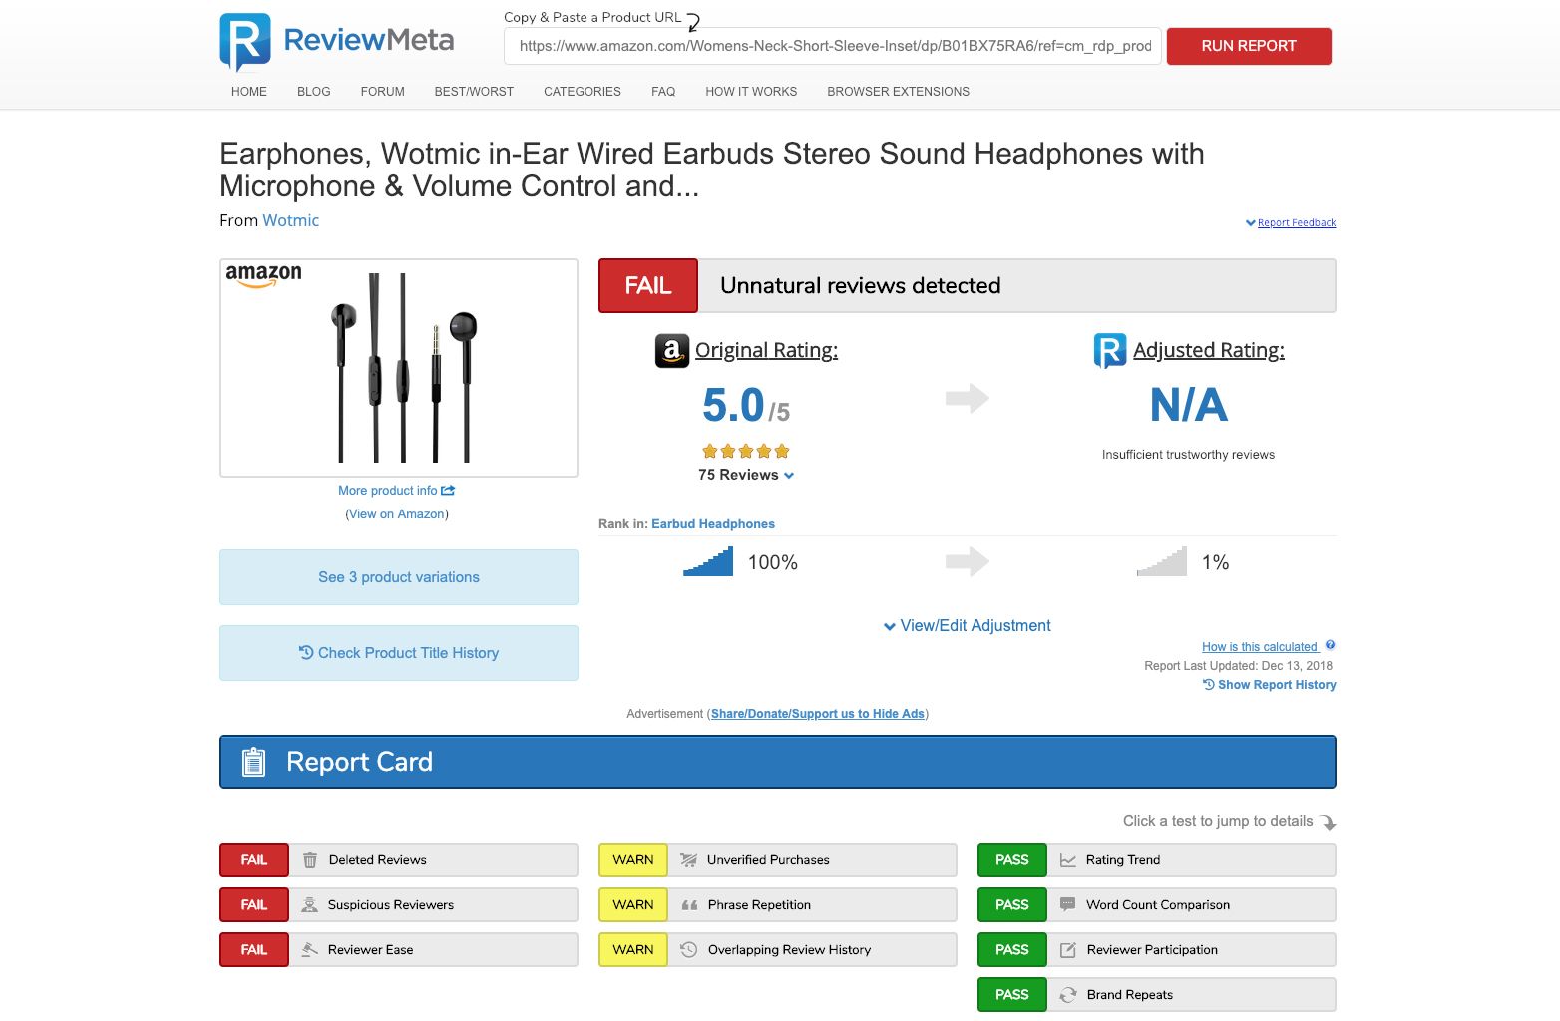
Task: Open the Best/Worst menu item
Action: [x=474, y=92]
